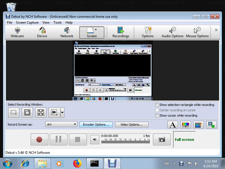Open Firefox from the taskbar
The width and height of the screenshot is (225, 169).
pyautogui.click(x=77, y=163)
